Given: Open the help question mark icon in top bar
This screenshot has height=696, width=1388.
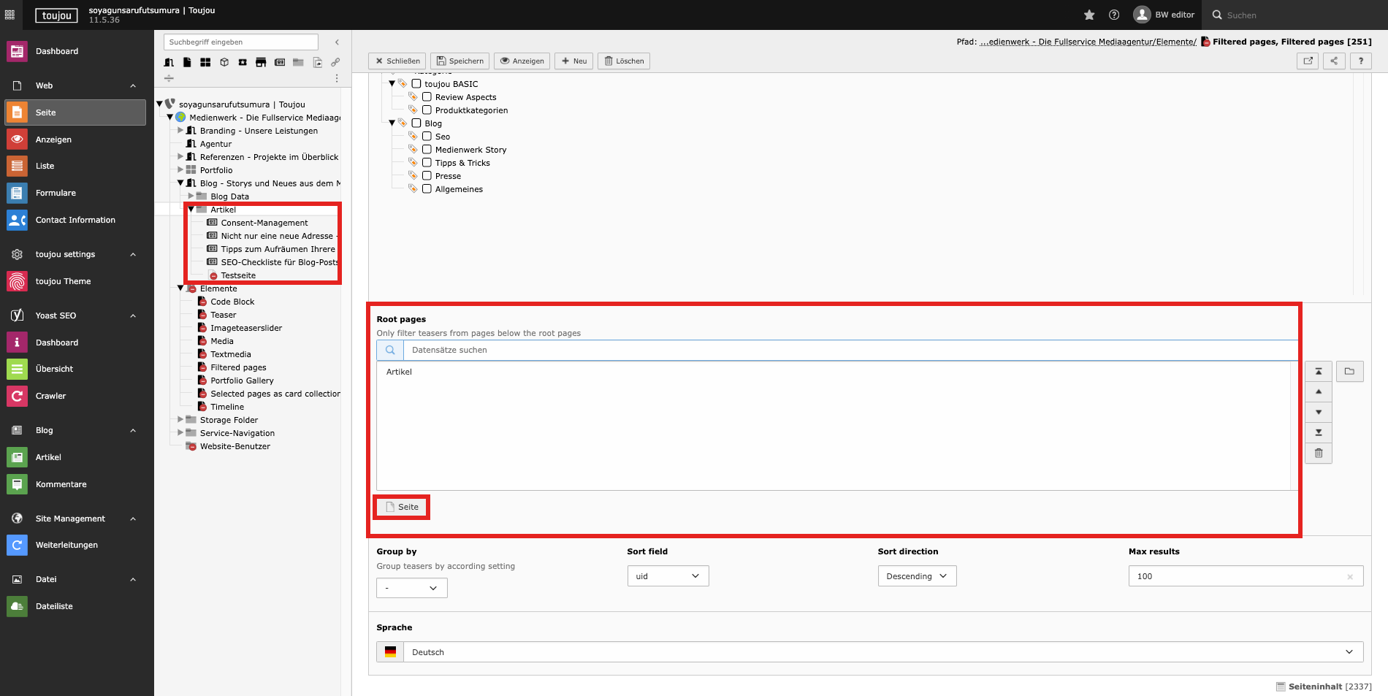Looking at the screenshot, I should point(1114,15).
